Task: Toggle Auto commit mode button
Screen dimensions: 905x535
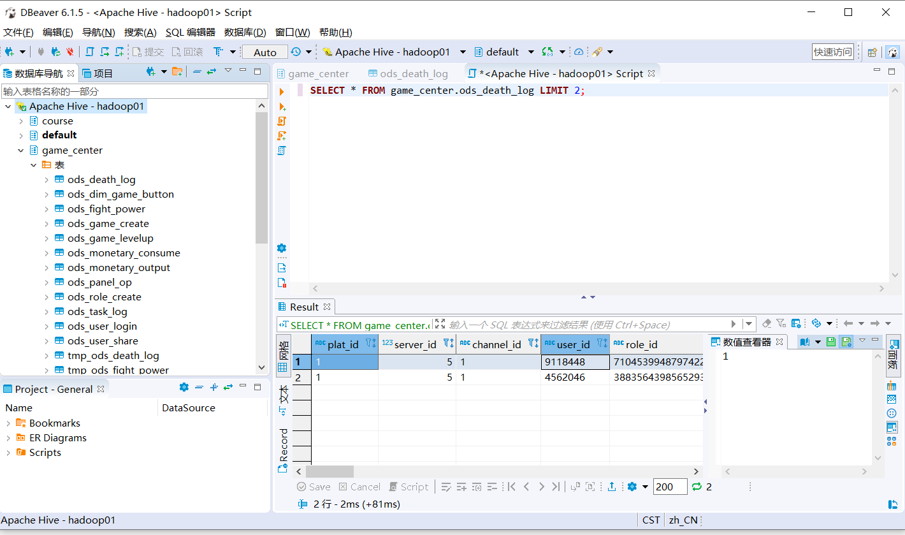Action: 264,52
